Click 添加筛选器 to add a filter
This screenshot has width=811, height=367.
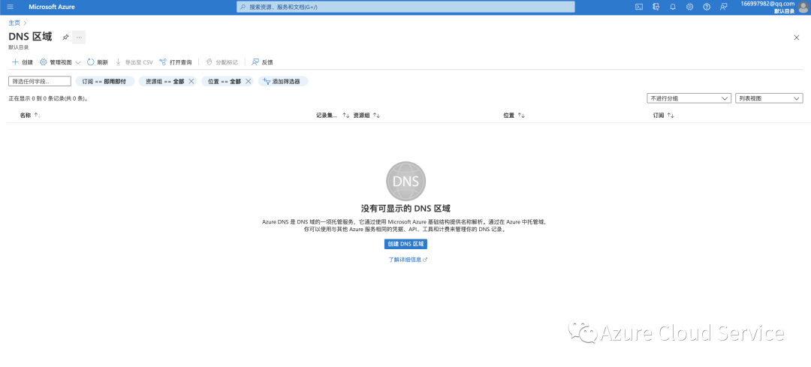pyautogui.click(x=283, y=81)
